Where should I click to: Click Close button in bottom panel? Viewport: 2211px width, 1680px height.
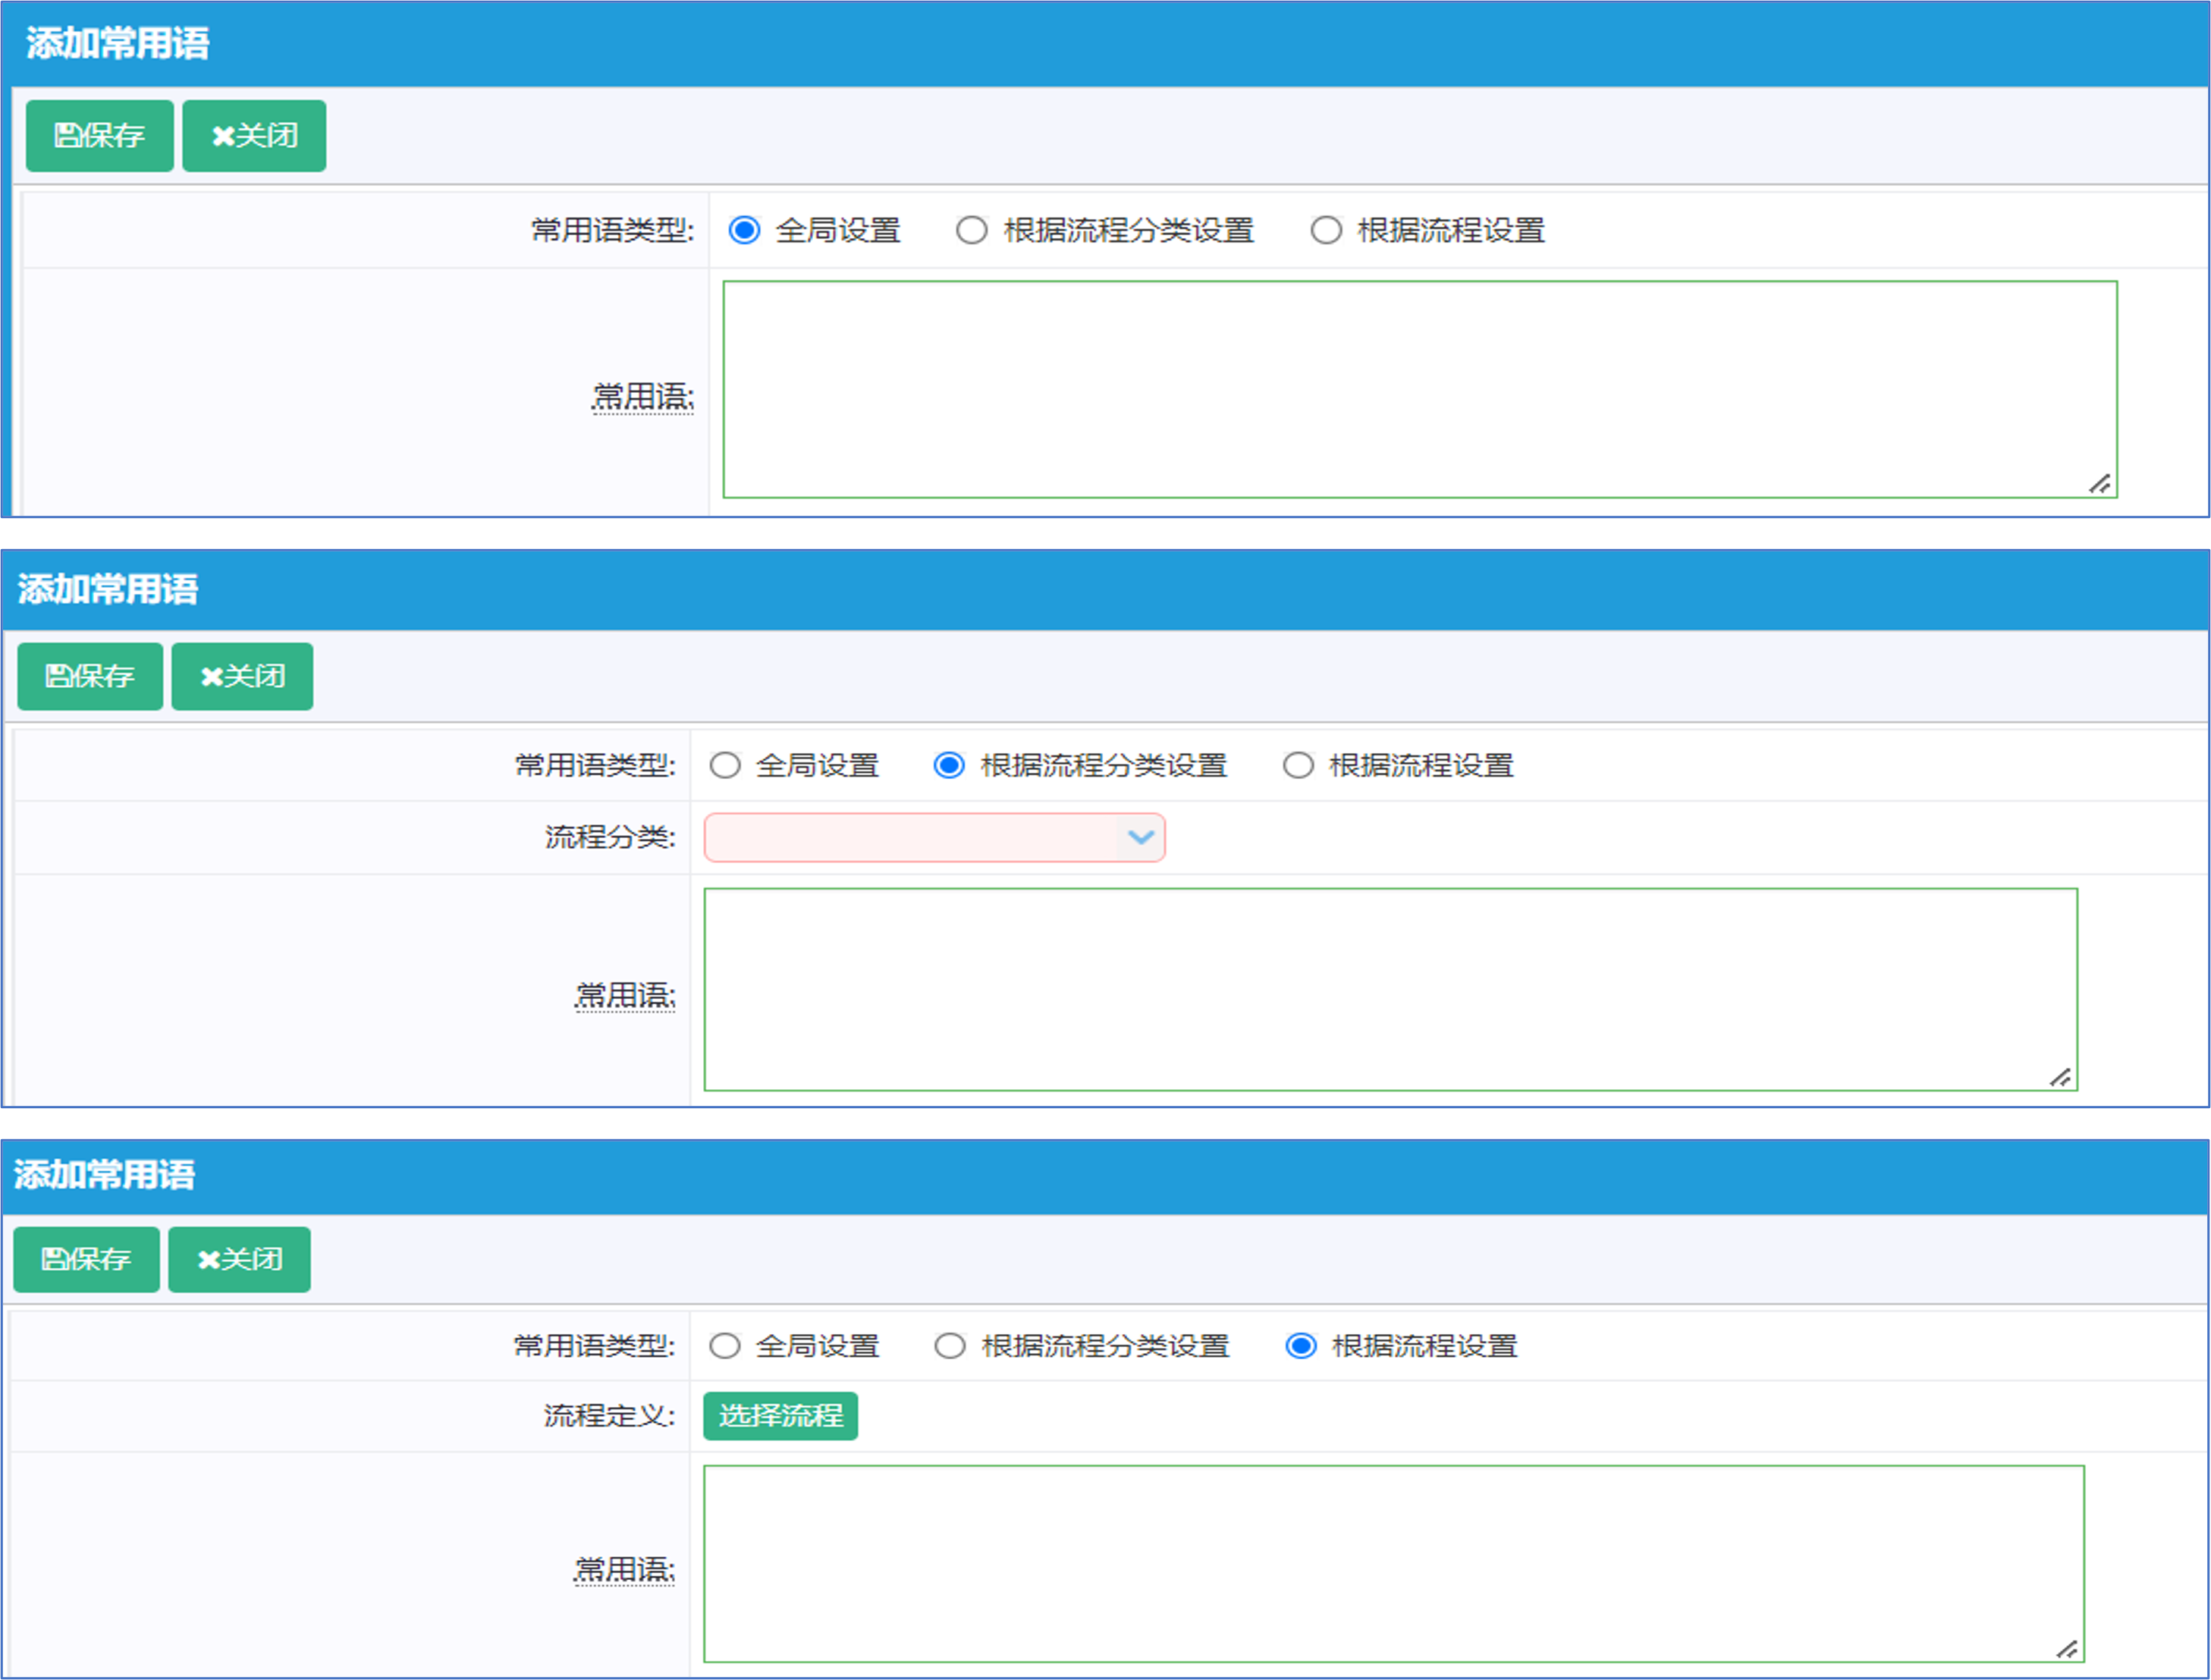[239, 1260]
